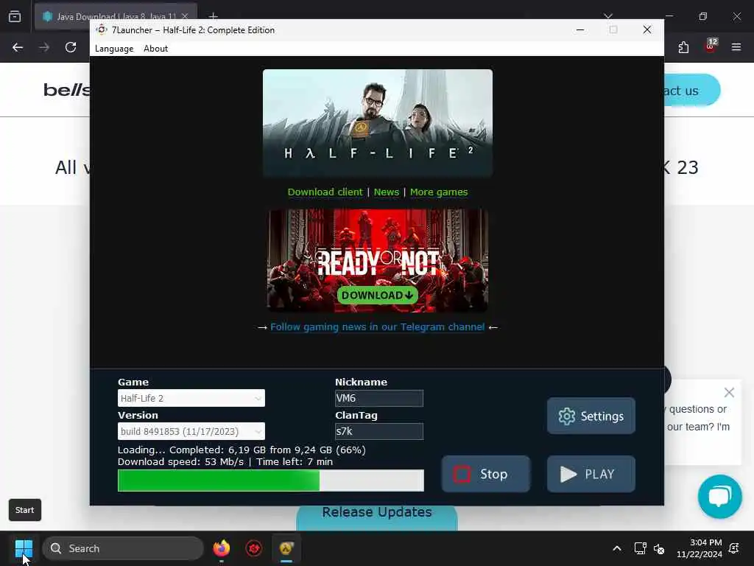754x566 pixels.
Task: Click the Release Updates button on web page
Action: 377,516
